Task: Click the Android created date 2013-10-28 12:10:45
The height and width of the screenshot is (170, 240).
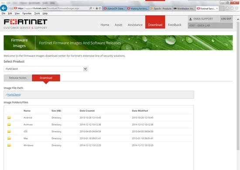Action: pos(90,118)
